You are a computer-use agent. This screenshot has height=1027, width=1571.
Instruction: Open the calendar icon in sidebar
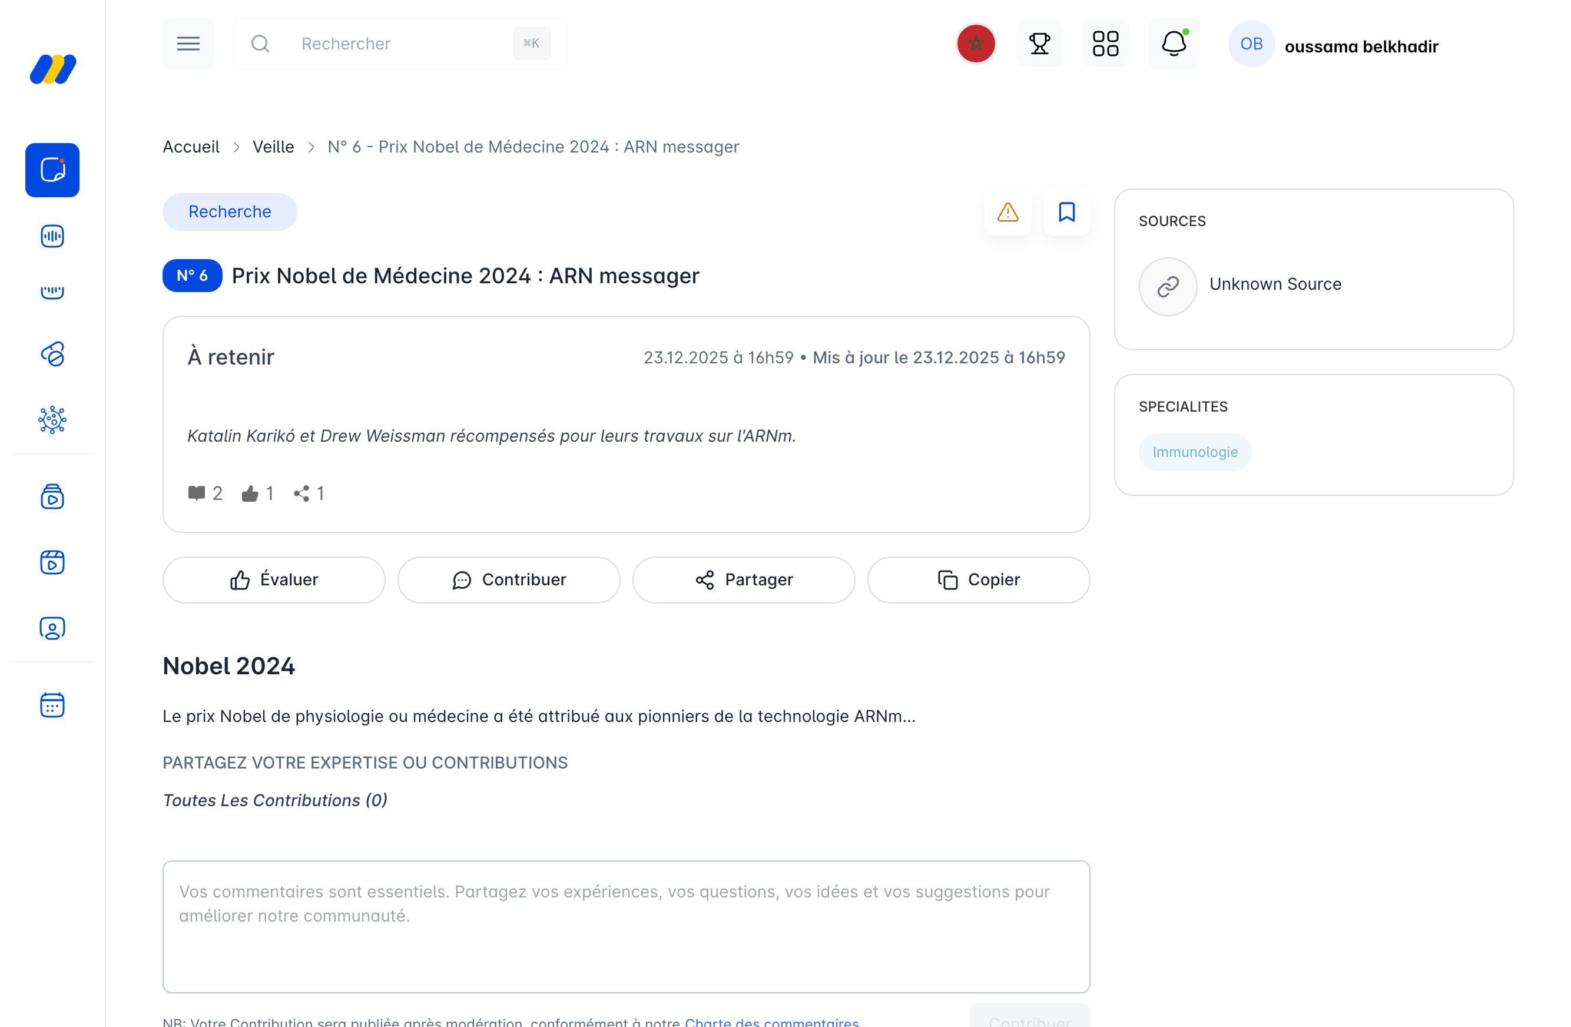pyautogui.click(x=52, y=705)
